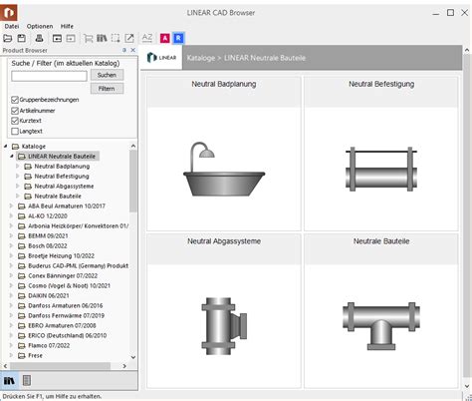Click the tree horizontal scrollbar right arrow

[x=124, y=366]
